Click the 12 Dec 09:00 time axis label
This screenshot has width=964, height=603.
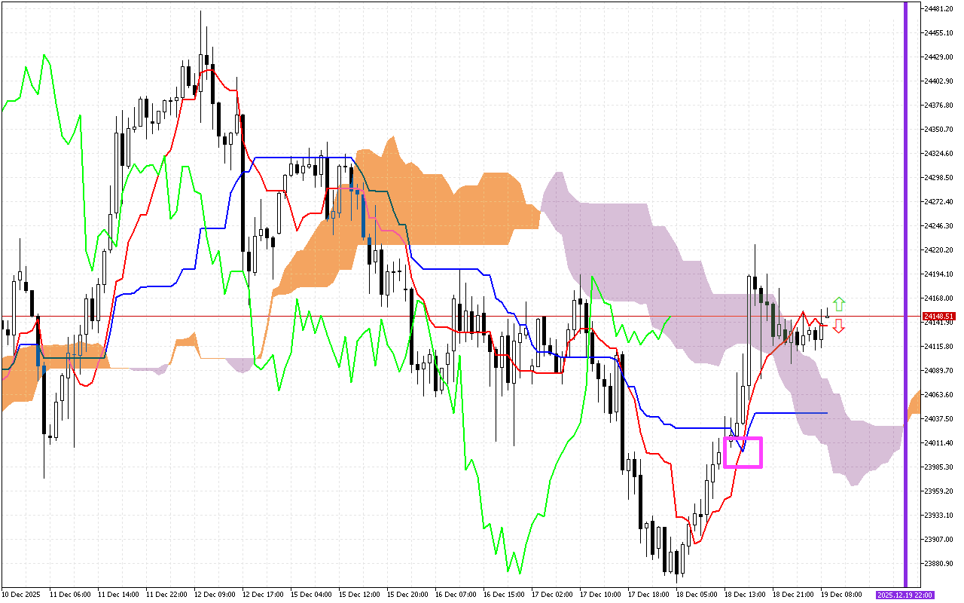215,595
